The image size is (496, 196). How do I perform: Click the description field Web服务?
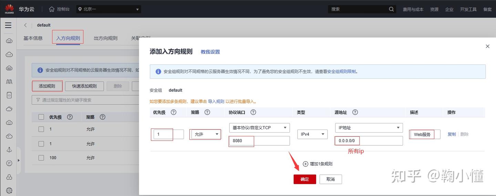425,134
